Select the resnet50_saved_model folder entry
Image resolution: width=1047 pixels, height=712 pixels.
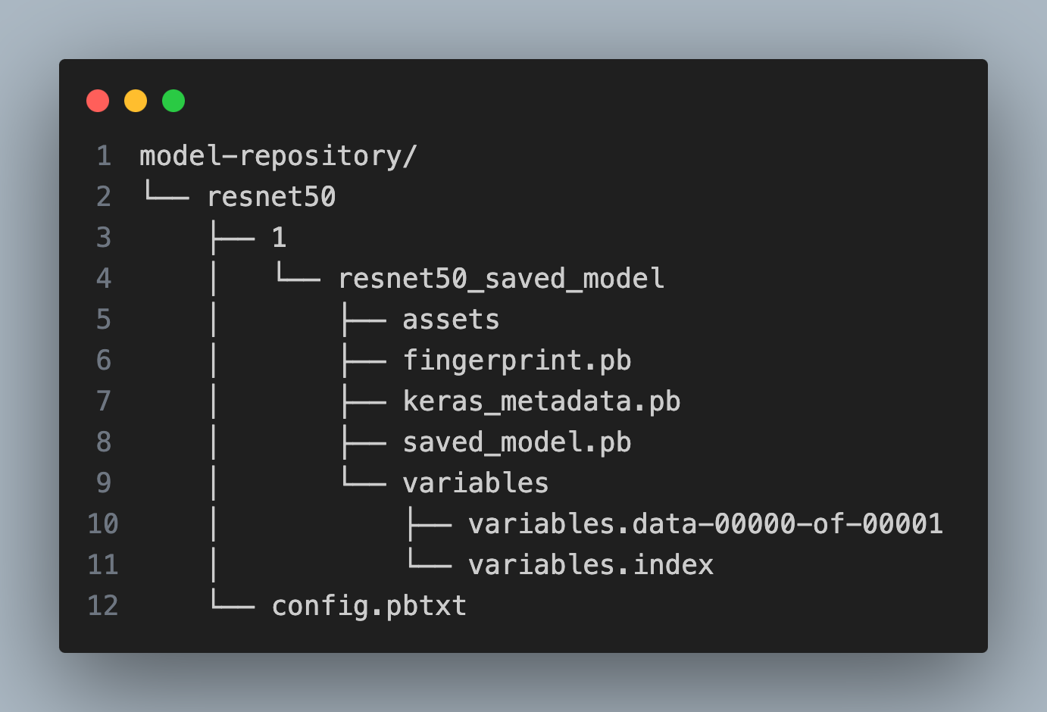501,279
